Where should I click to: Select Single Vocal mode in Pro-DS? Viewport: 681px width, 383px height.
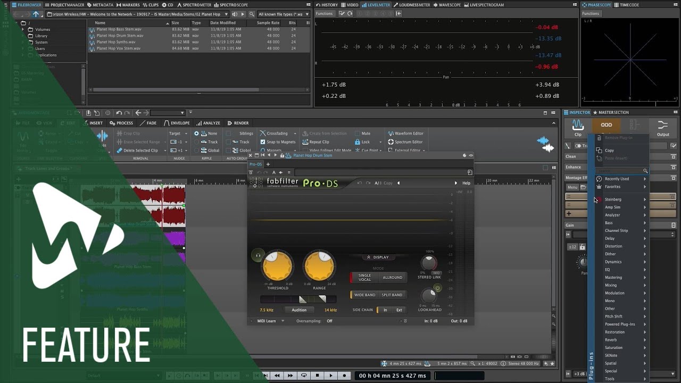pyautogui.click(x=365, y=277)
